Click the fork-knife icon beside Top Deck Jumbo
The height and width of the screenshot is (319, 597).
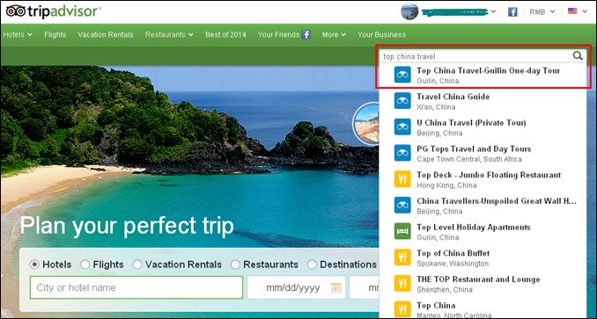click(x=402, y=179)
